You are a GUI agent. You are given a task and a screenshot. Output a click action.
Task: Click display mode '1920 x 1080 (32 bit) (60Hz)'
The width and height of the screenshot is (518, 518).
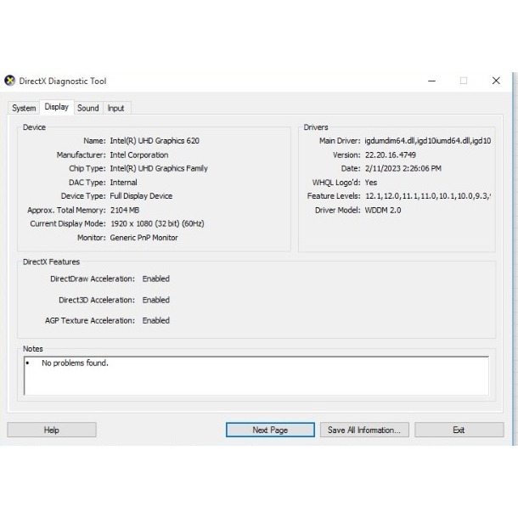pos(157,223)
